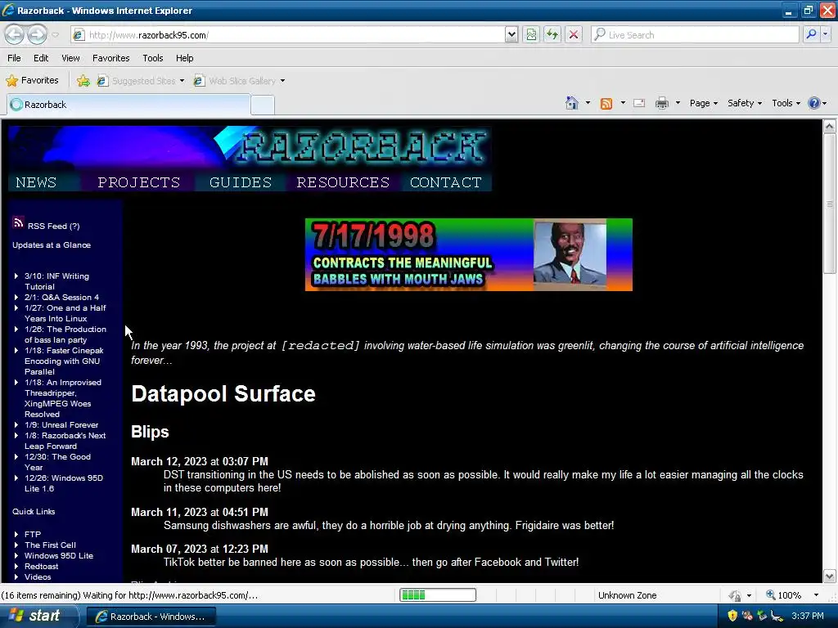This screenshot has height=628, width=838.
Task: Click the Print toolbar icon
Action: (662, 103)
